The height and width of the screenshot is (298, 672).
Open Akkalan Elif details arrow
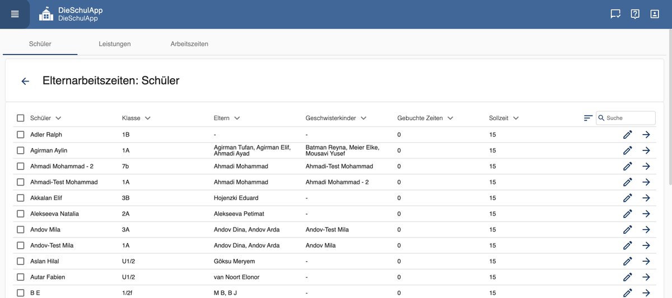[646, 198]
